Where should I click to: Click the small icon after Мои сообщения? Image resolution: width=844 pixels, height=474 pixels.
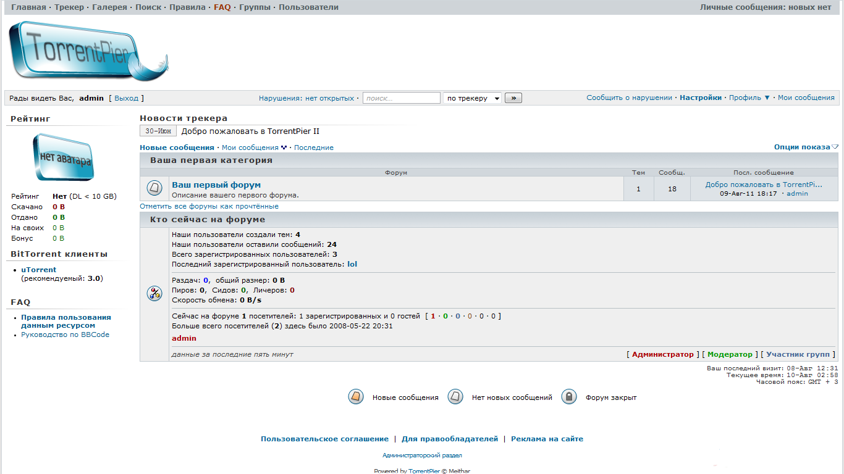pos(284,148)
